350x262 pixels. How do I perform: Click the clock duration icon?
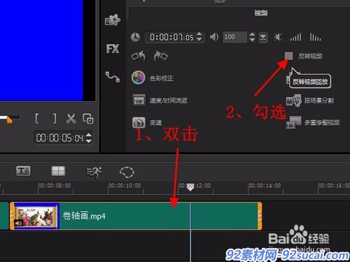135,37
